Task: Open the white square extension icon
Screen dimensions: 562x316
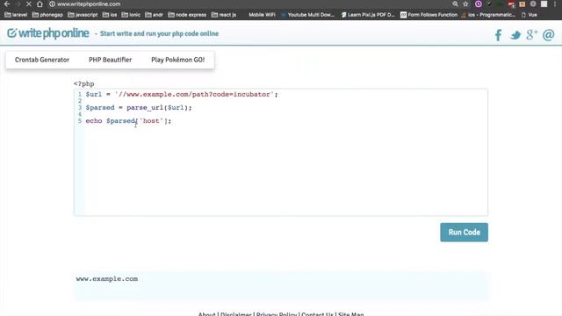Action: [x=544, y=4]
